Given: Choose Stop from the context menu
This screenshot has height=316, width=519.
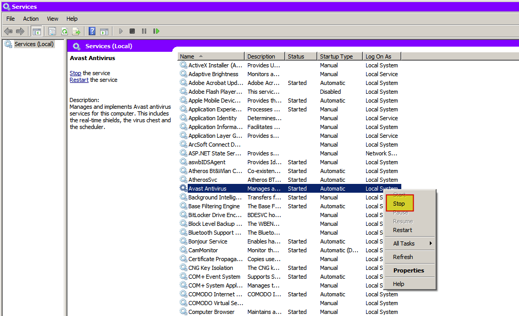Looking at the screenshot, I should click(x=399, y=204).
